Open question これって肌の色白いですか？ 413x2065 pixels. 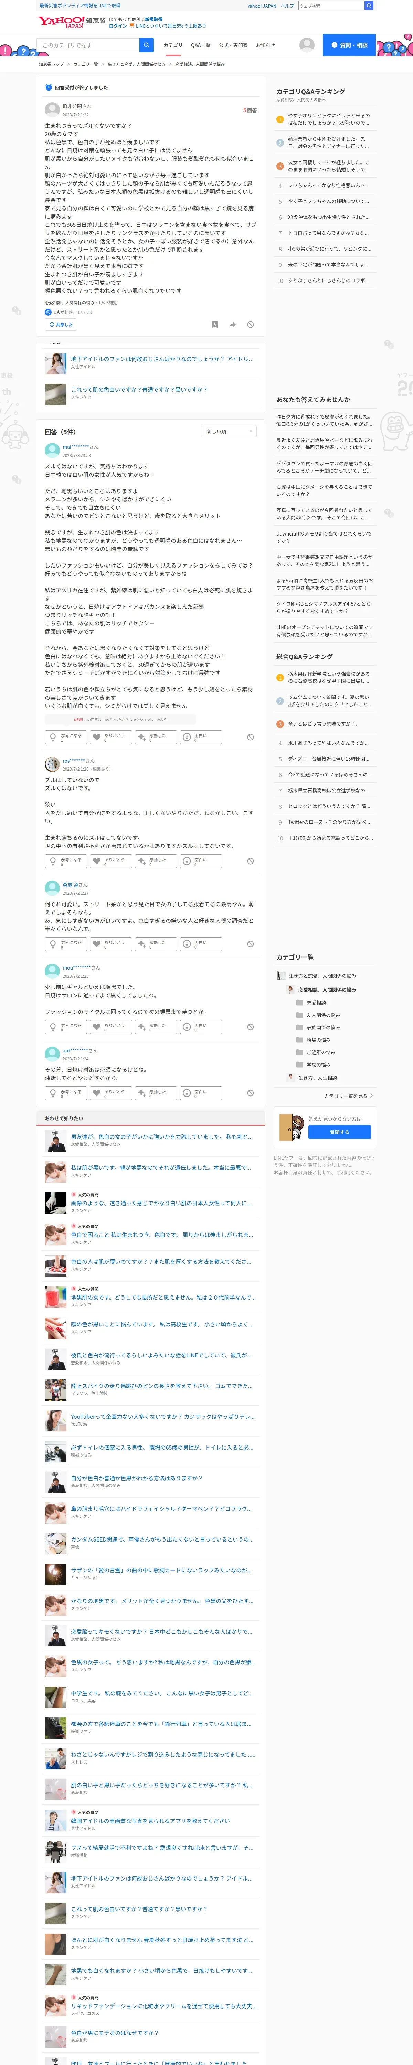click(x=139, y=390)
